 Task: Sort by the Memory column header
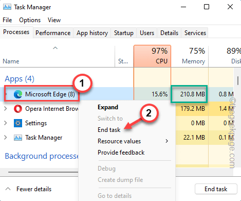(x=190, y=56)
